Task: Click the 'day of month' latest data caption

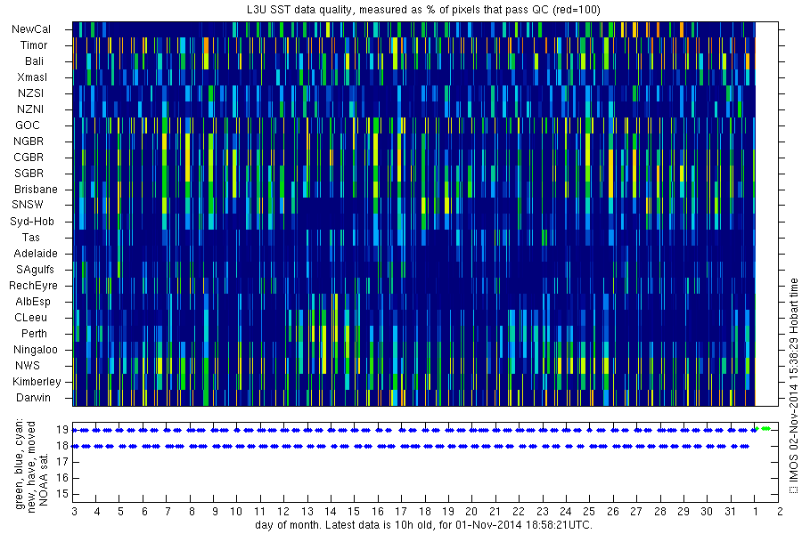Action: 423,525
